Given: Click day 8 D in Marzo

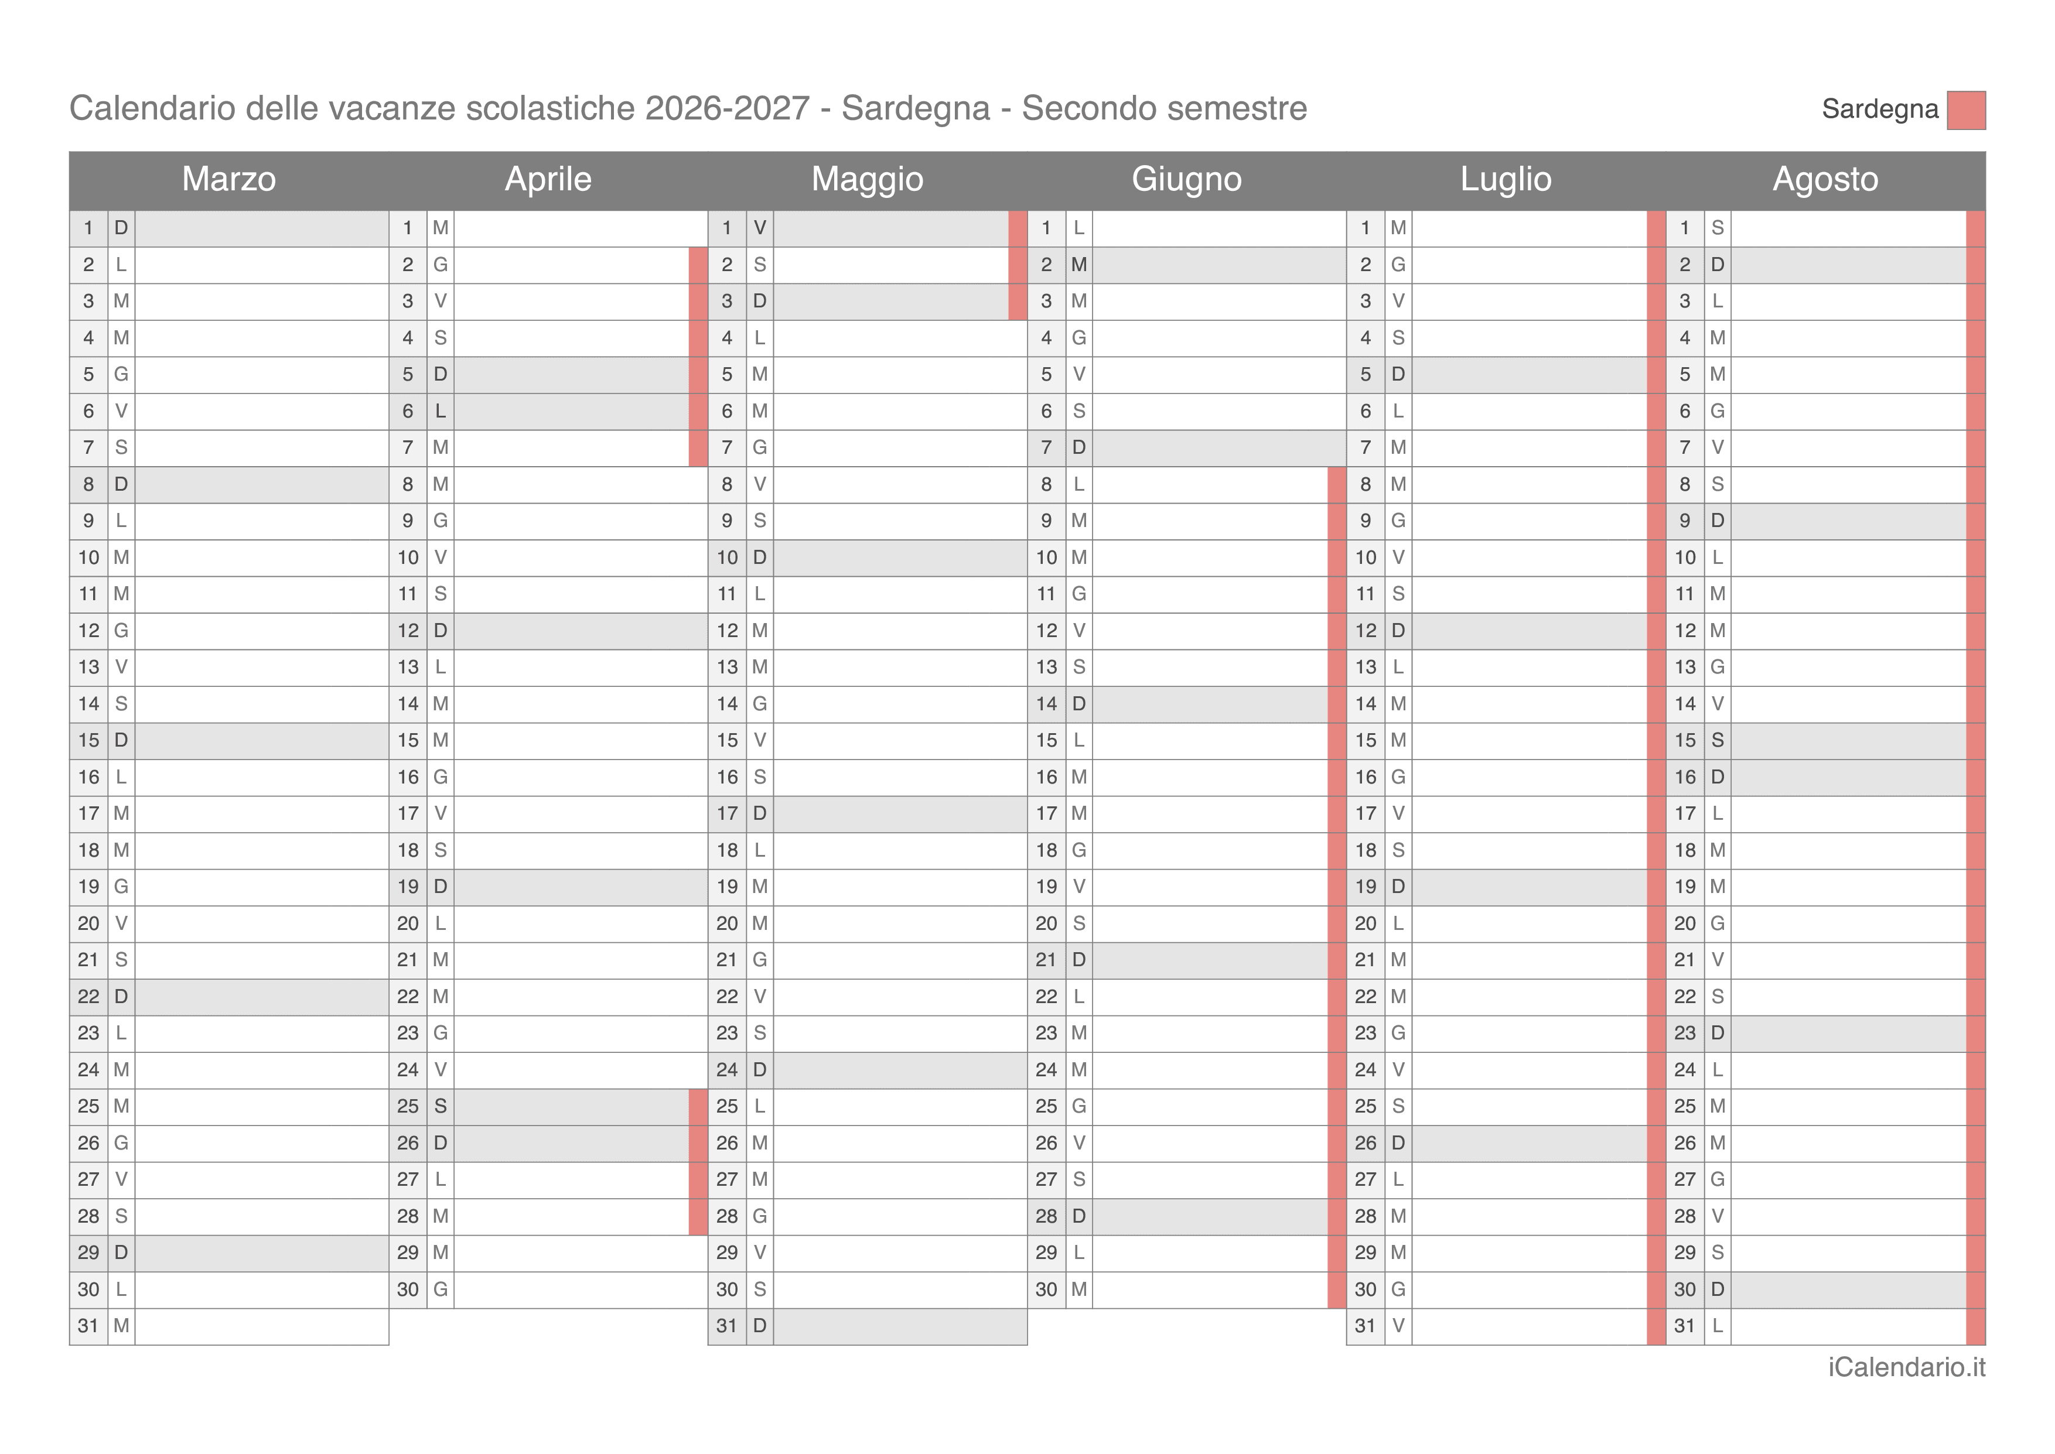Looking at the screenshot, I should tap(229, 484).
